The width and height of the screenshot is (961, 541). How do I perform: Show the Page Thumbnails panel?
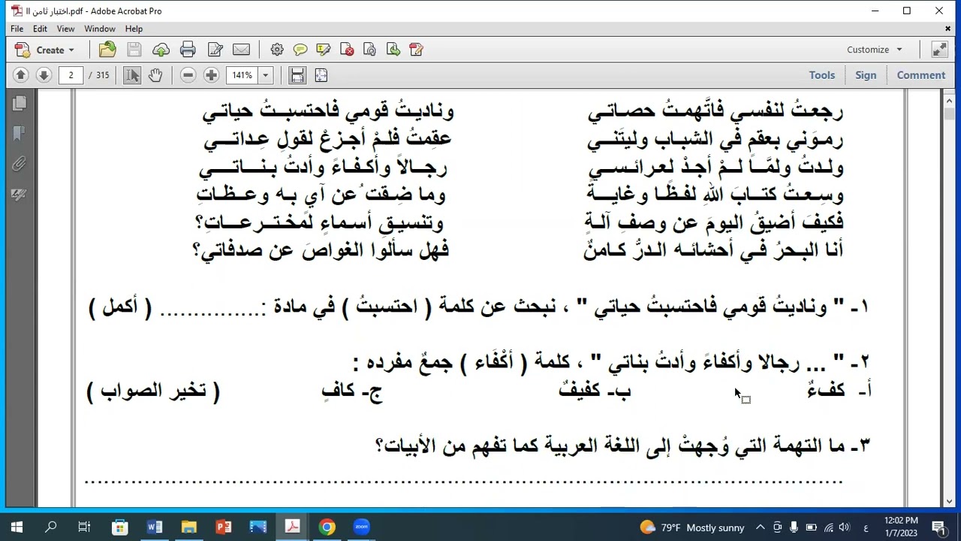click(20, 103)
